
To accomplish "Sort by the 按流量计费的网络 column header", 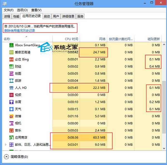I will 121,39.
